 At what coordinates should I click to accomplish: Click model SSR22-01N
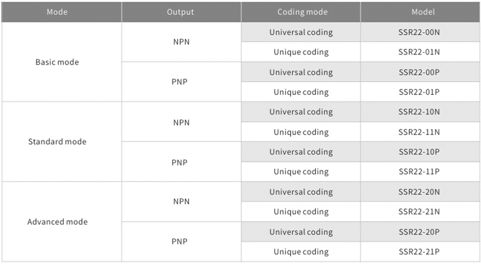[x=419, y=52]
